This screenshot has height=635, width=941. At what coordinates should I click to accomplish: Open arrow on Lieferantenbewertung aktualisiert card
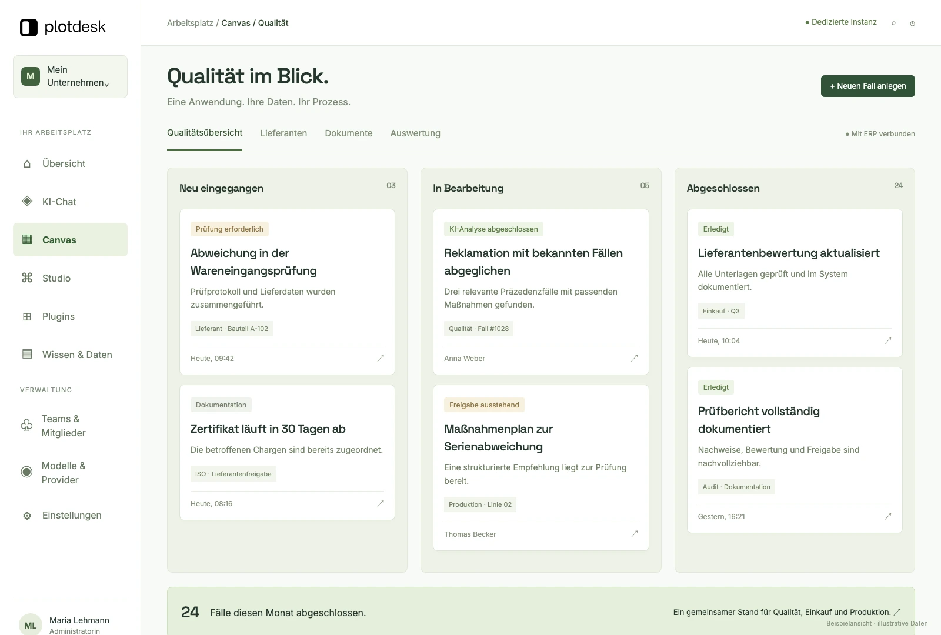point(888,340)
